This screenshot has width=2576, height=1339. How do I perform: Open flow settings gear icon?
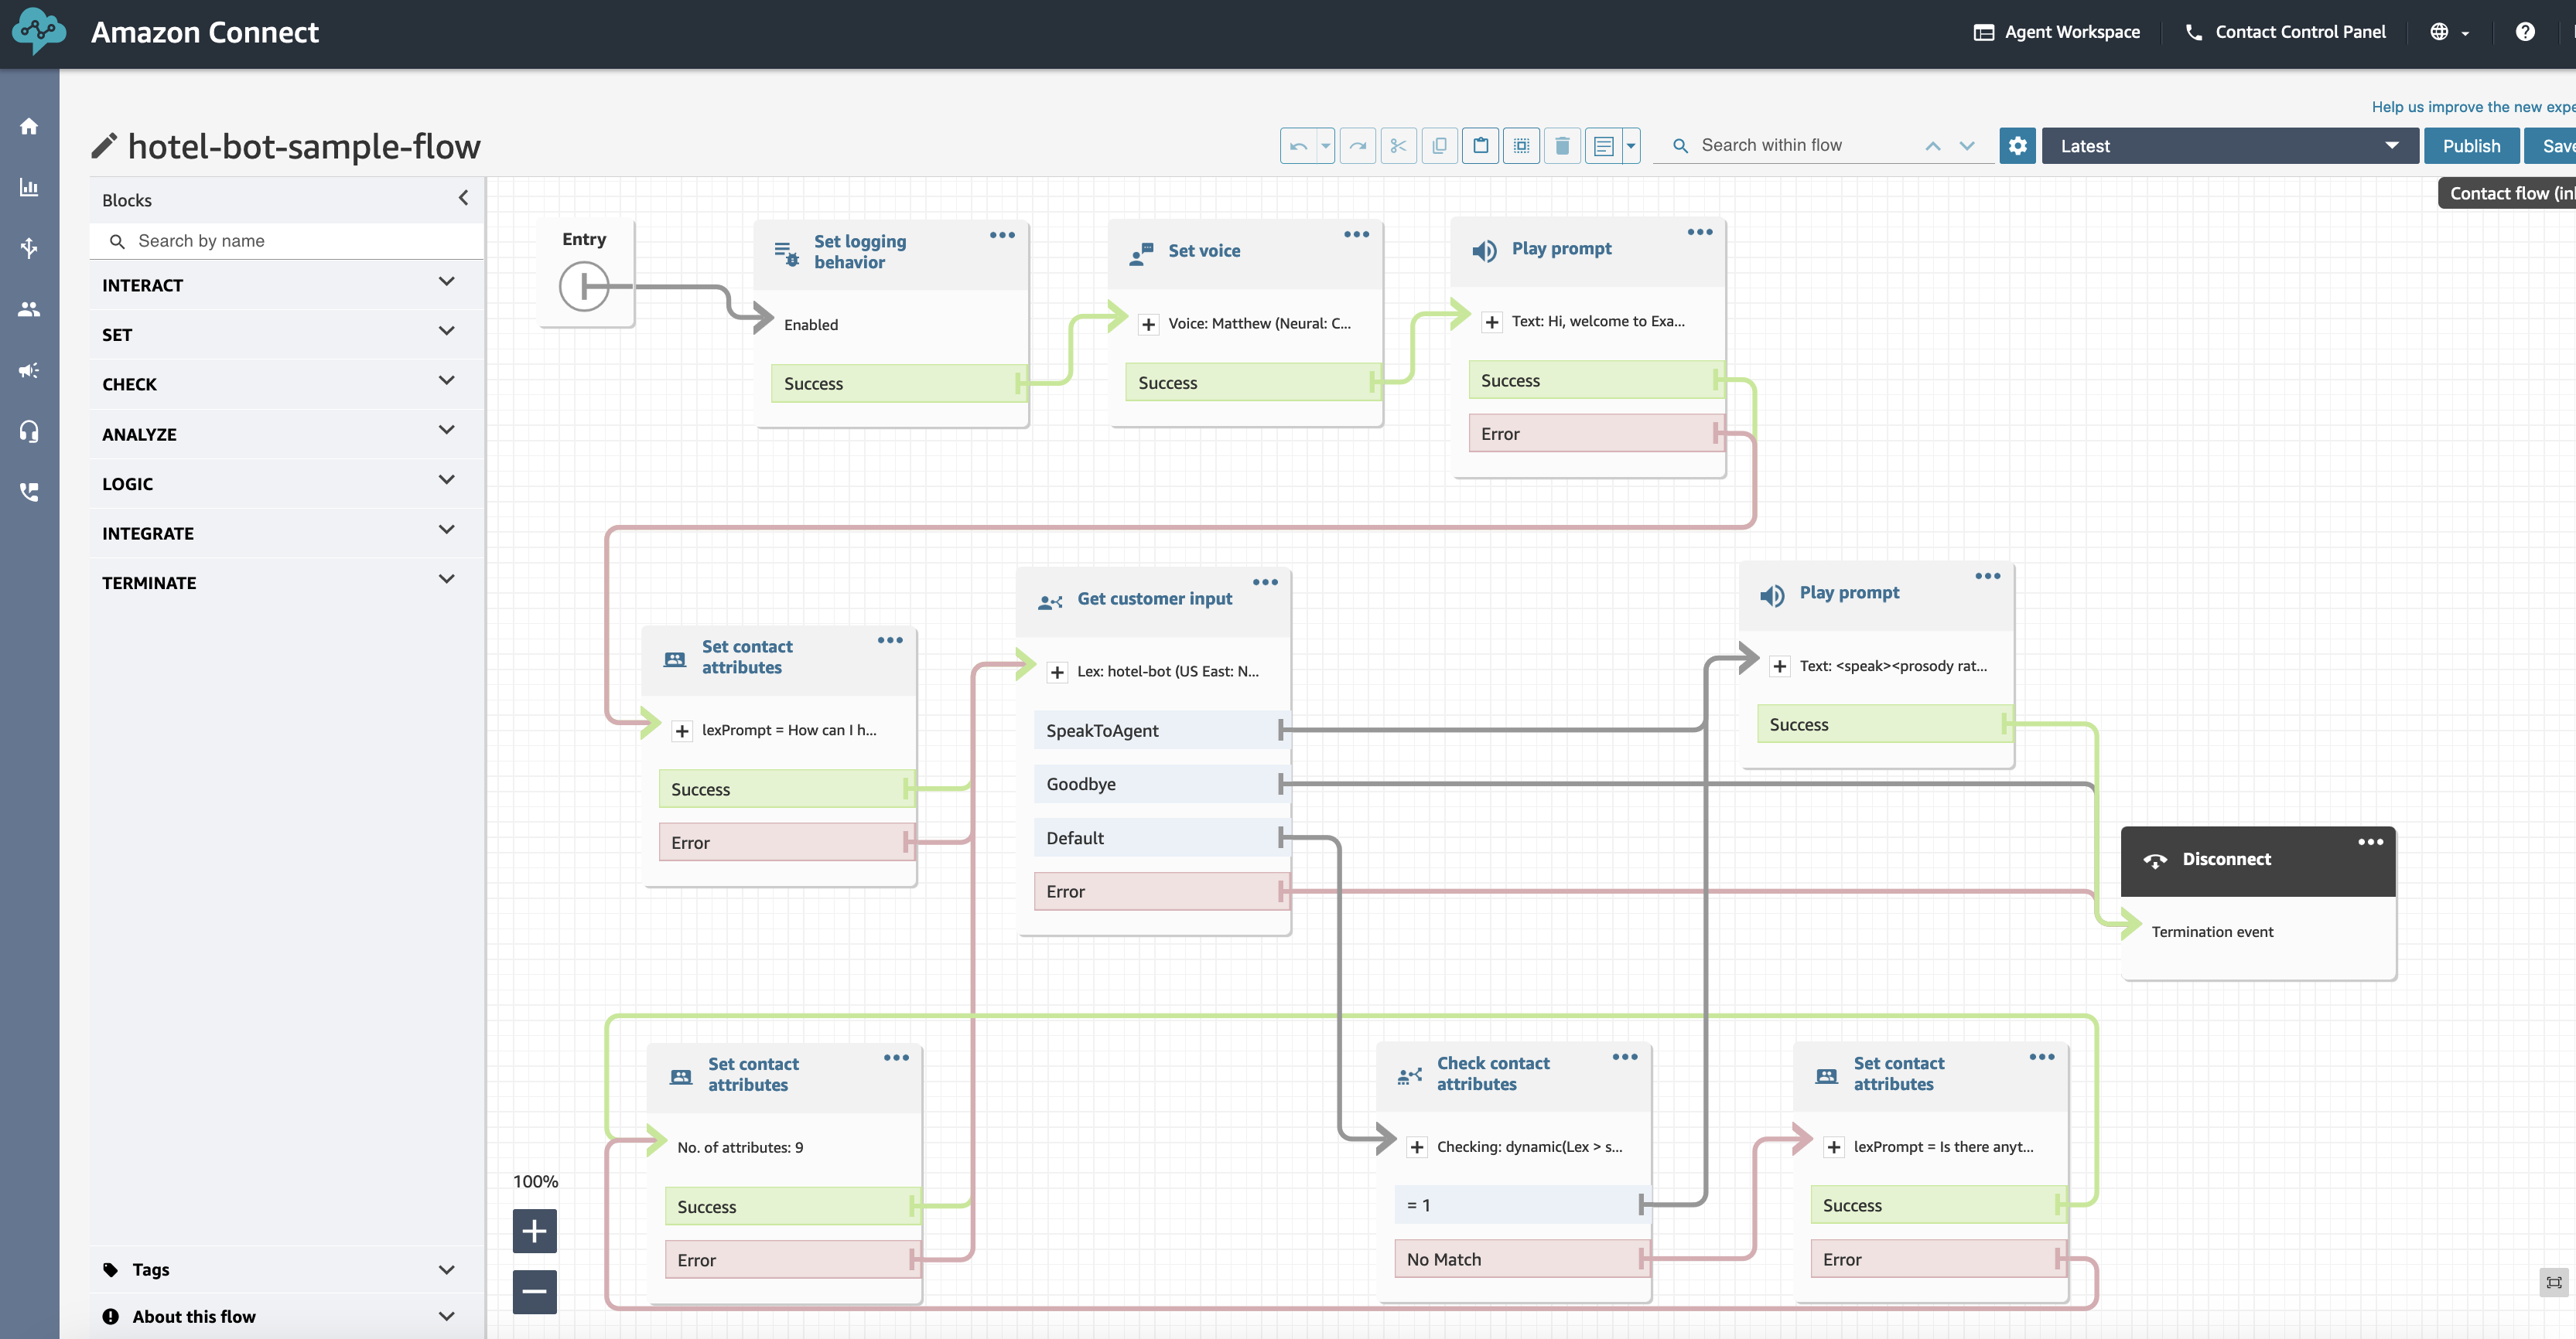[2017, 146]
